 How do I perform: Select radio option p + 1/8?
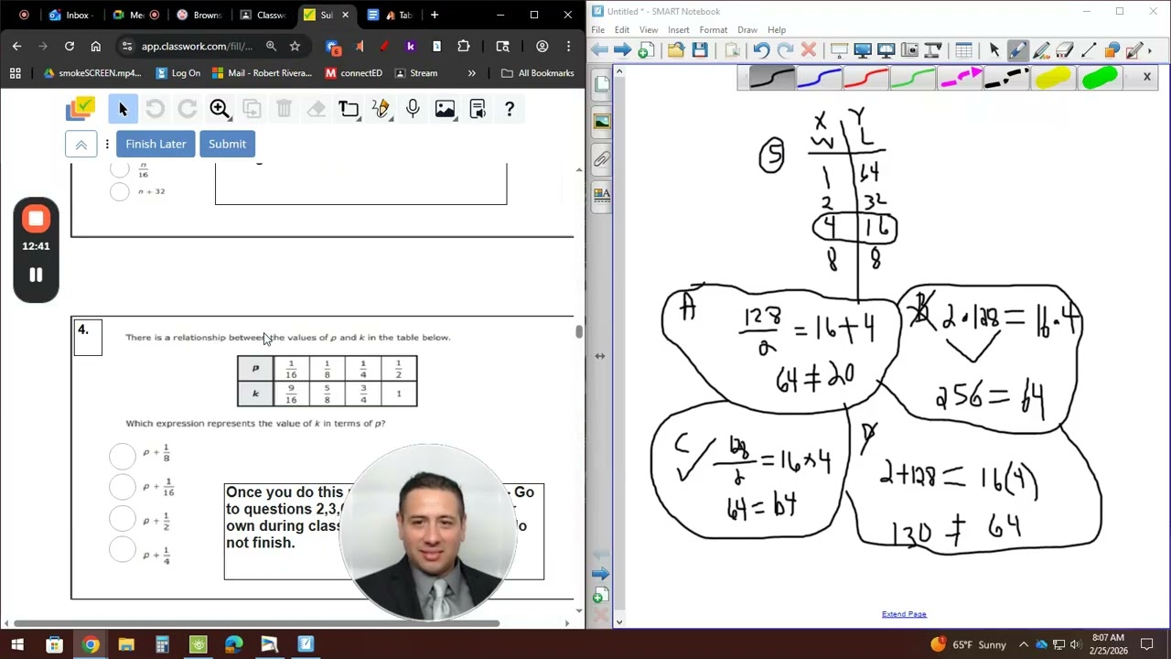coord(123,455)
